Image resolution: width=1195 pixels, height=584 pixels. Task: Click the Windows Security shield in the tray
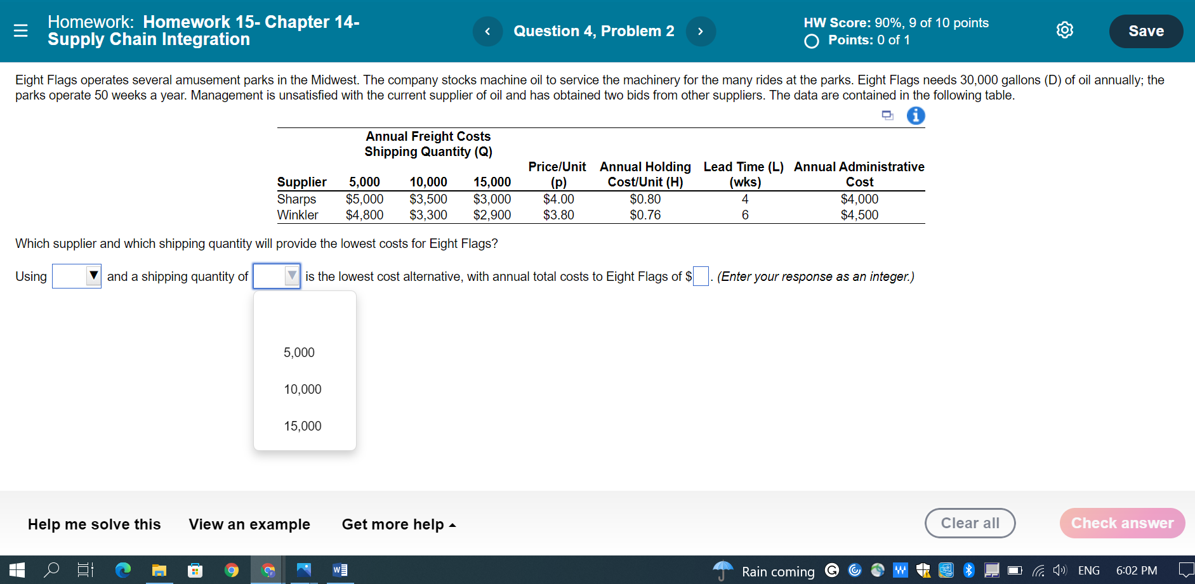click(923, 570)
